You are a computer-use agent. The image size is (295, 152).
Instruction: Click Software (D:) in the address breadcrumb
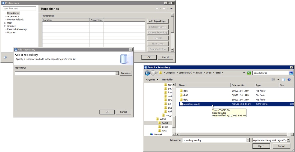pos(185,73)
